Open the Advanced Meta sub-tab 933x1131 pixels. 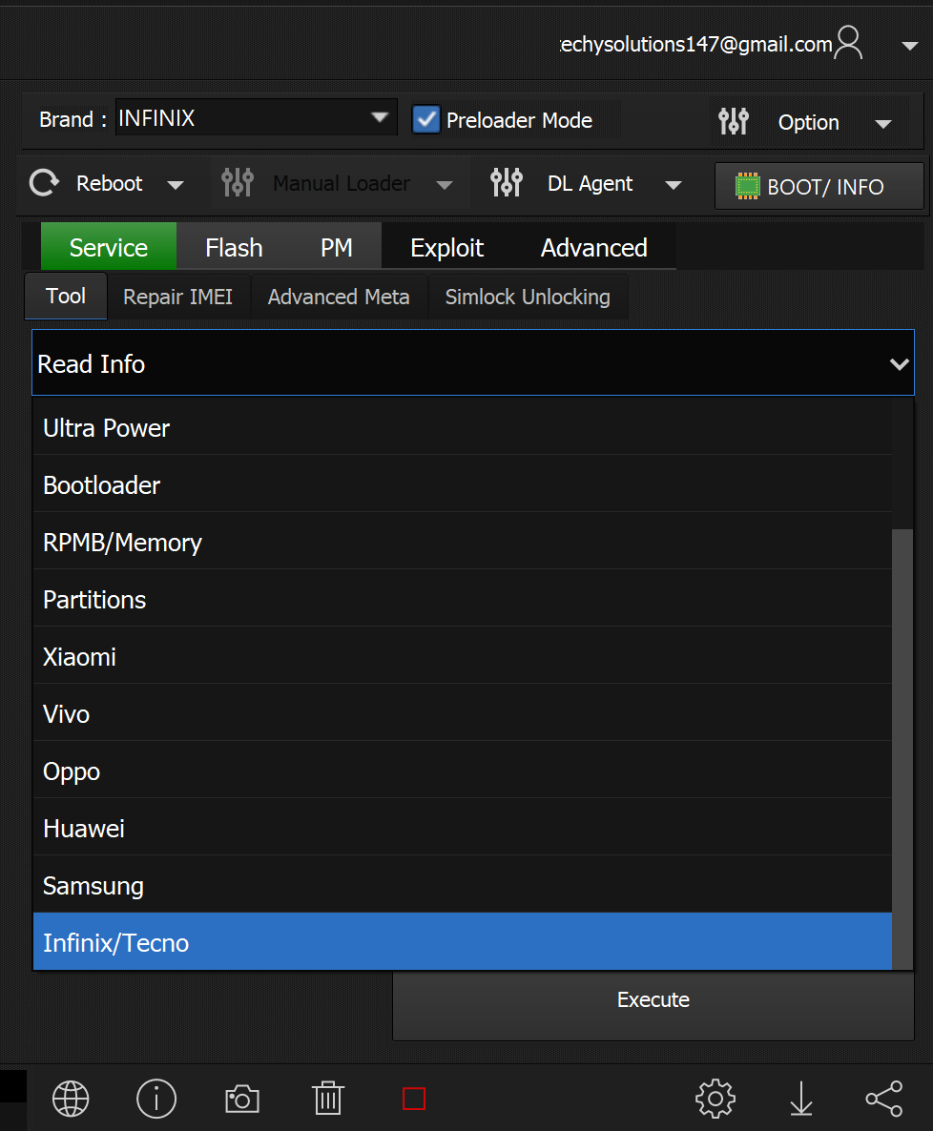click(x=339, y=297)
